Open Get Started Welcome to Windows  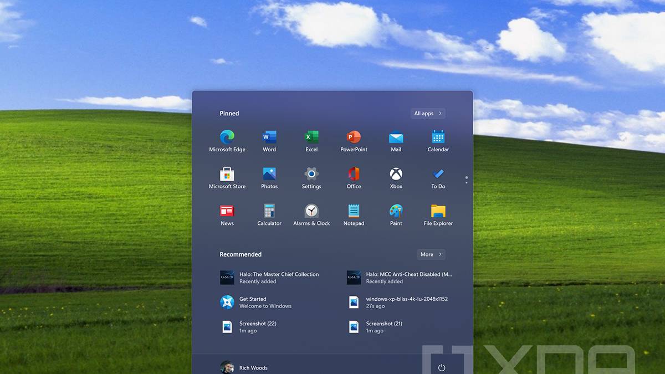tap(256, 302)
